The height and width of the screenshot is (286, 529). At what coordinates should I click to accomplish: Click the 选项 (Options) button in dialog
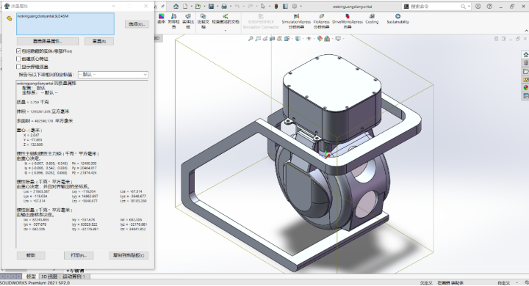(137, 24)
